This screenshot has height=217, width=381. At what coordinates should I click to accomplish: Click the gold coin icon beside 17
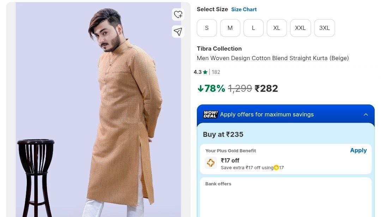pyautogui.click(x=276, y=168)
